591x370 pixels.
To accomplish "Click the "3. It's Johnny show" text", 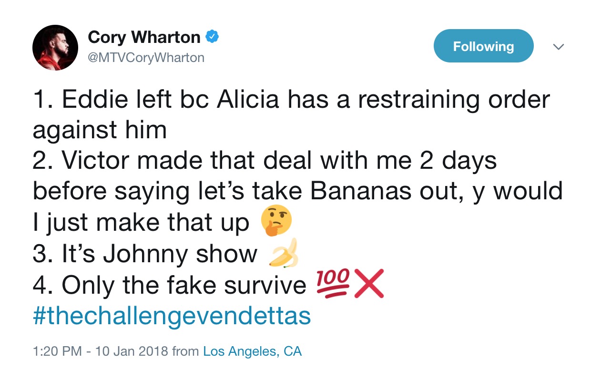I will point(145,254).
